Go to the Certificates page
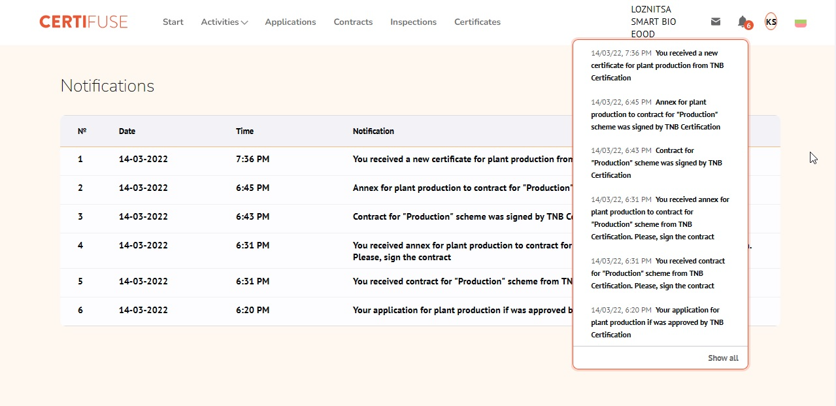This screenshot has height=406, width=836. click(477, 22)
